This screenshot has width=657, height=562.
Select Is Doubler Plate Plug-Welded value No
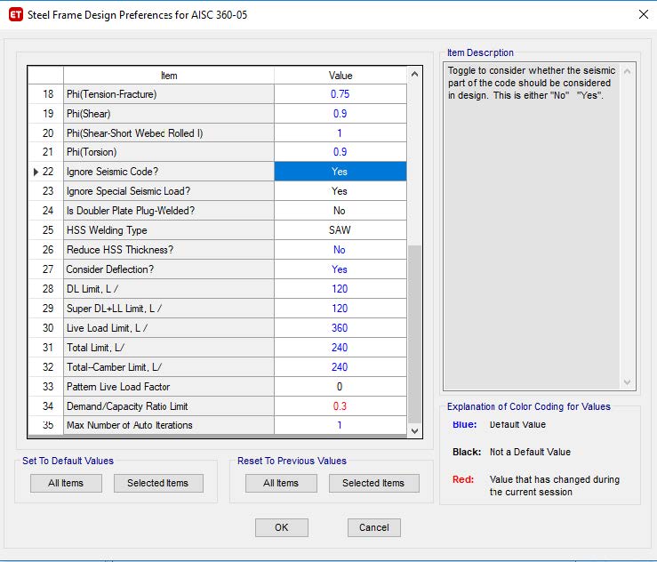click(x=341, y=211)
